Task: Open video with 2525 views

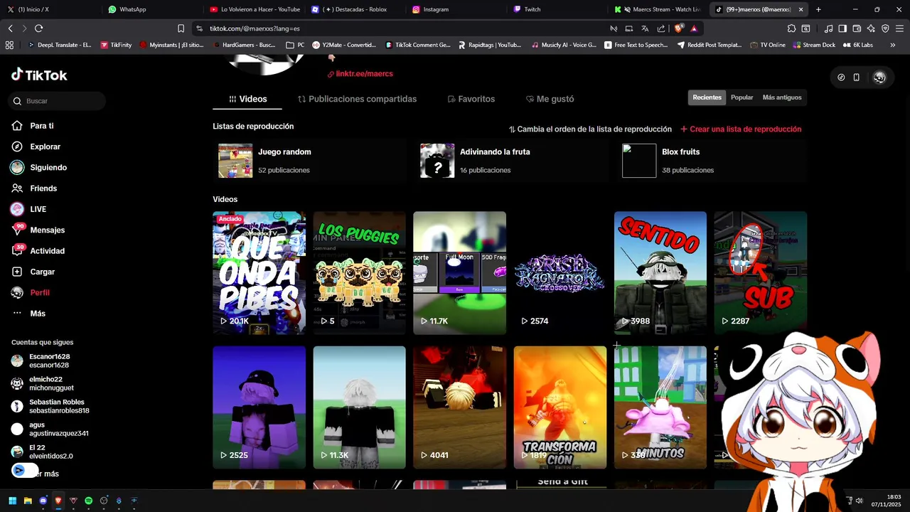Action: (259, 407)
